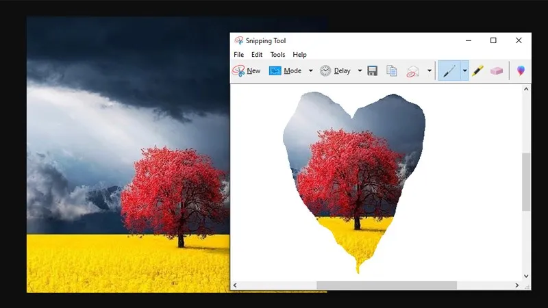Image resolution: width=548 pixels, height=308 pixels.
Task: Save the snip with the floppy icon
Action: click(x=373, y=70)
